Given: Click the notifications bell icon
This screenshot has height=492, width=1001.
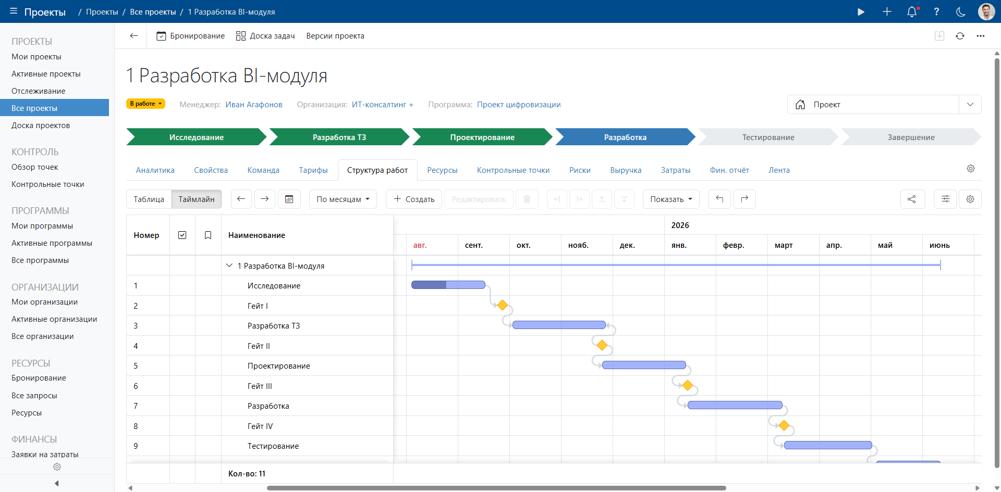Looking at the screenshot, I should (x=912, y=12).
